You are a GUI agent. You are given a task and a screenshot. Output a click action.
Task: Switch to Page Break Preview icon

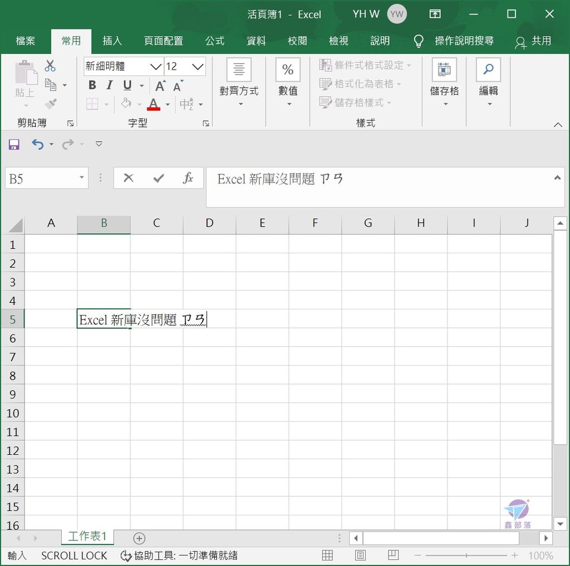394,555
